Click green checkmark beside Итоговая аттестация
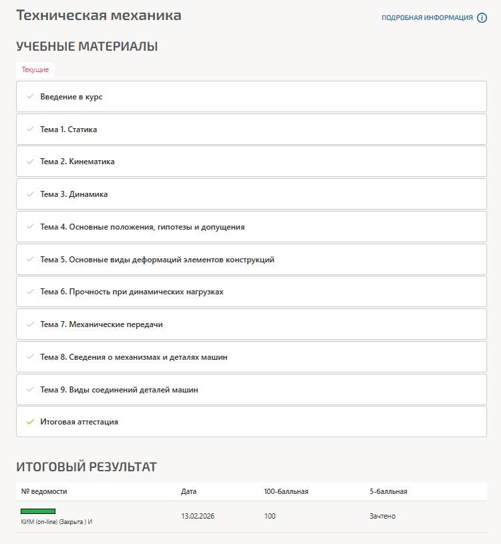This screenshot has width=501, height=544. pos(30,422)
